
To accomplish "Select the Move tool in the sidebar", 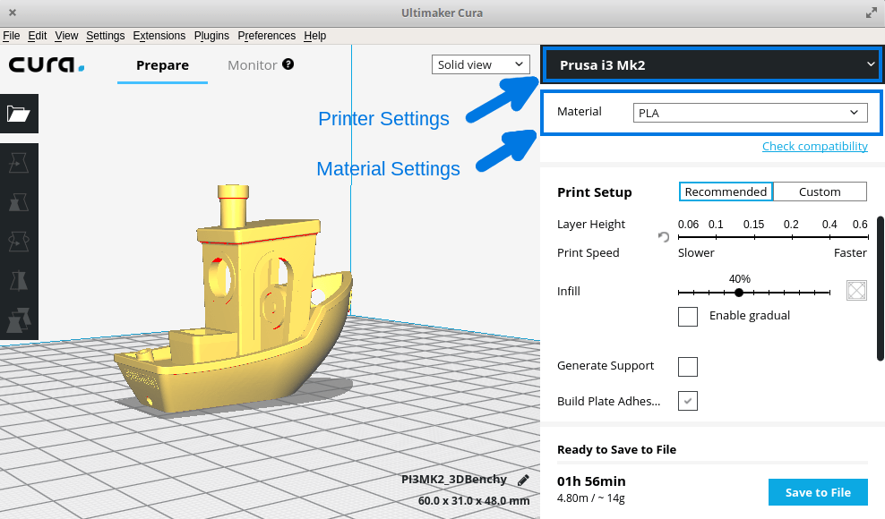I will [19, 162].
